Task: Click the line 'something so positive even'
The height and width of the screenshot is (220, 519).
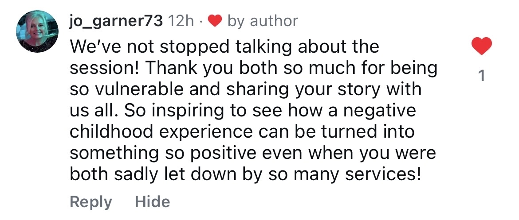Action: (x=253, y=154)
